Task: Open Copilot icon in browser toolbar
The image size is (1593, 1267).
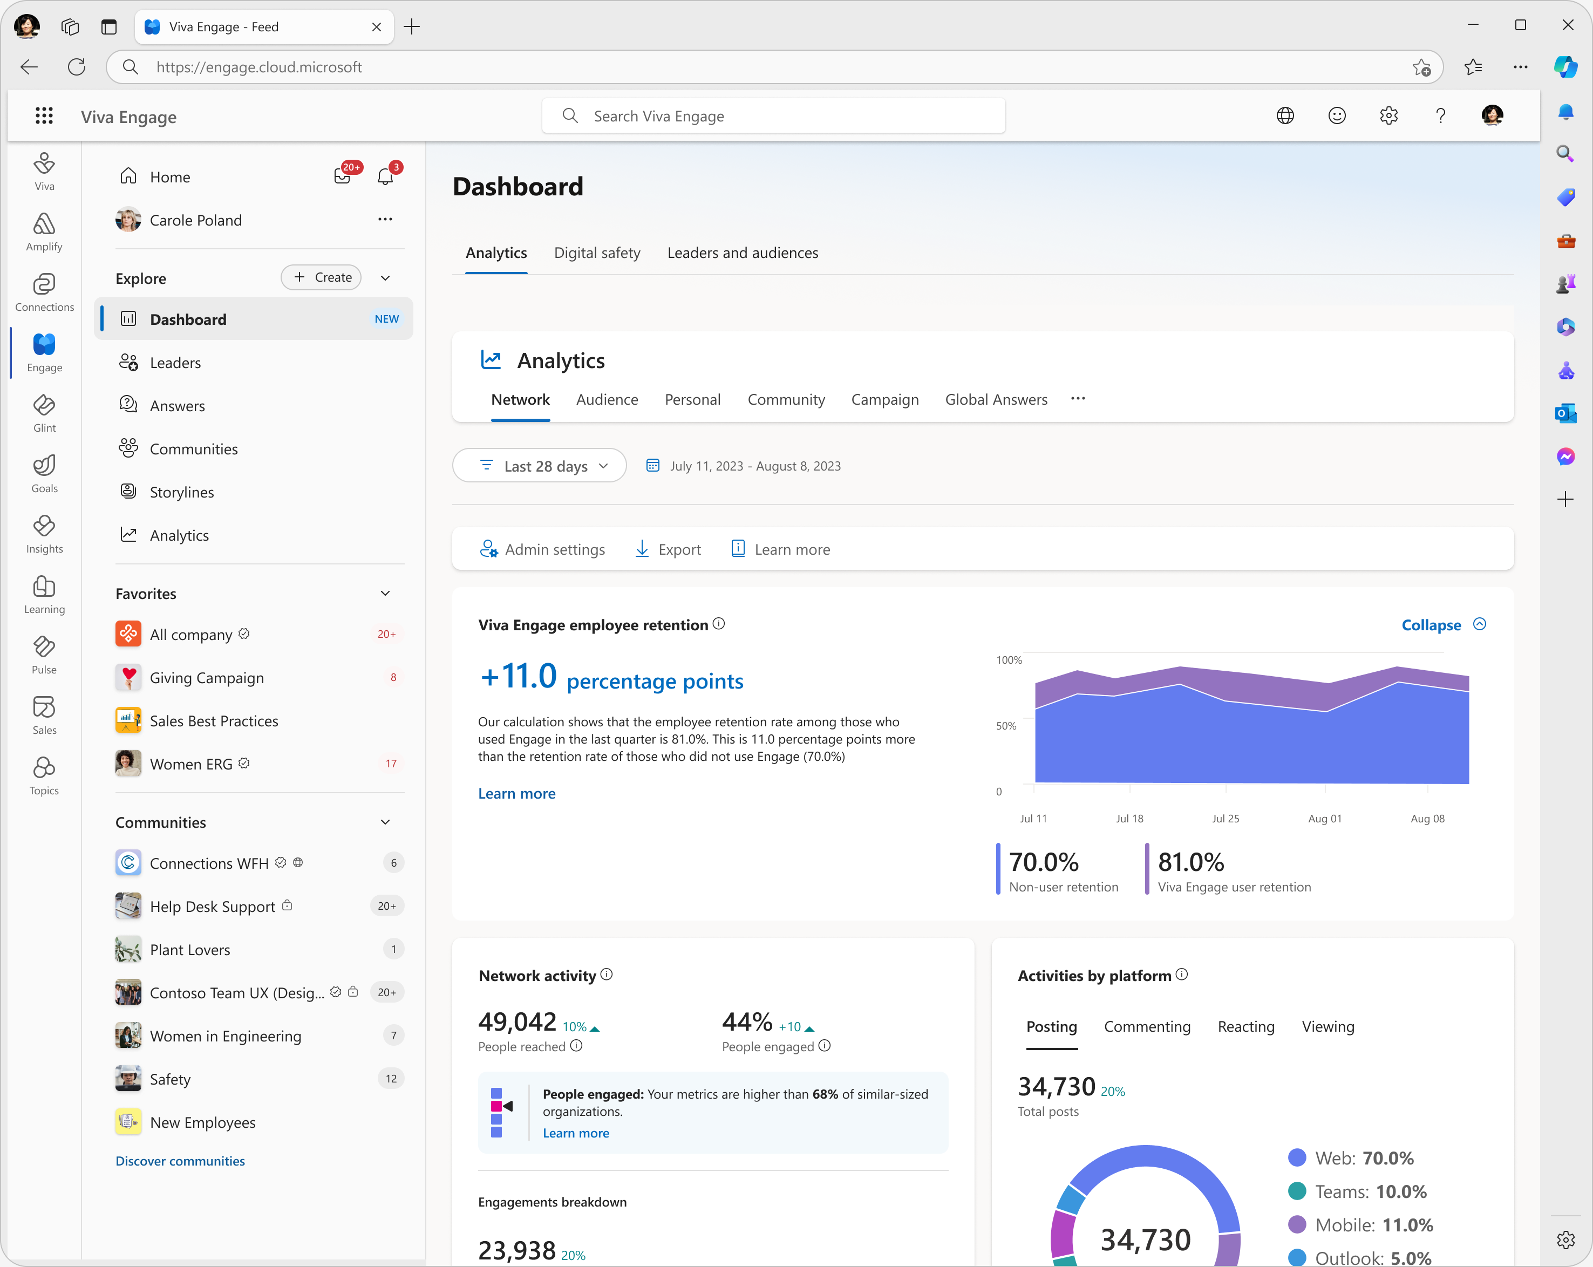Action: [x=1565, y=67]
